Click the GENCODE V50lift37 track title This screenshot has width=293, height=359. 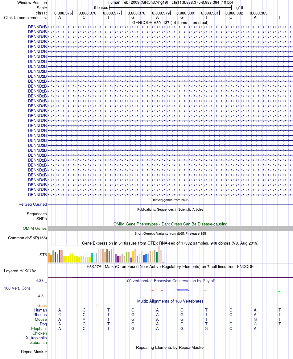point(170,23)
